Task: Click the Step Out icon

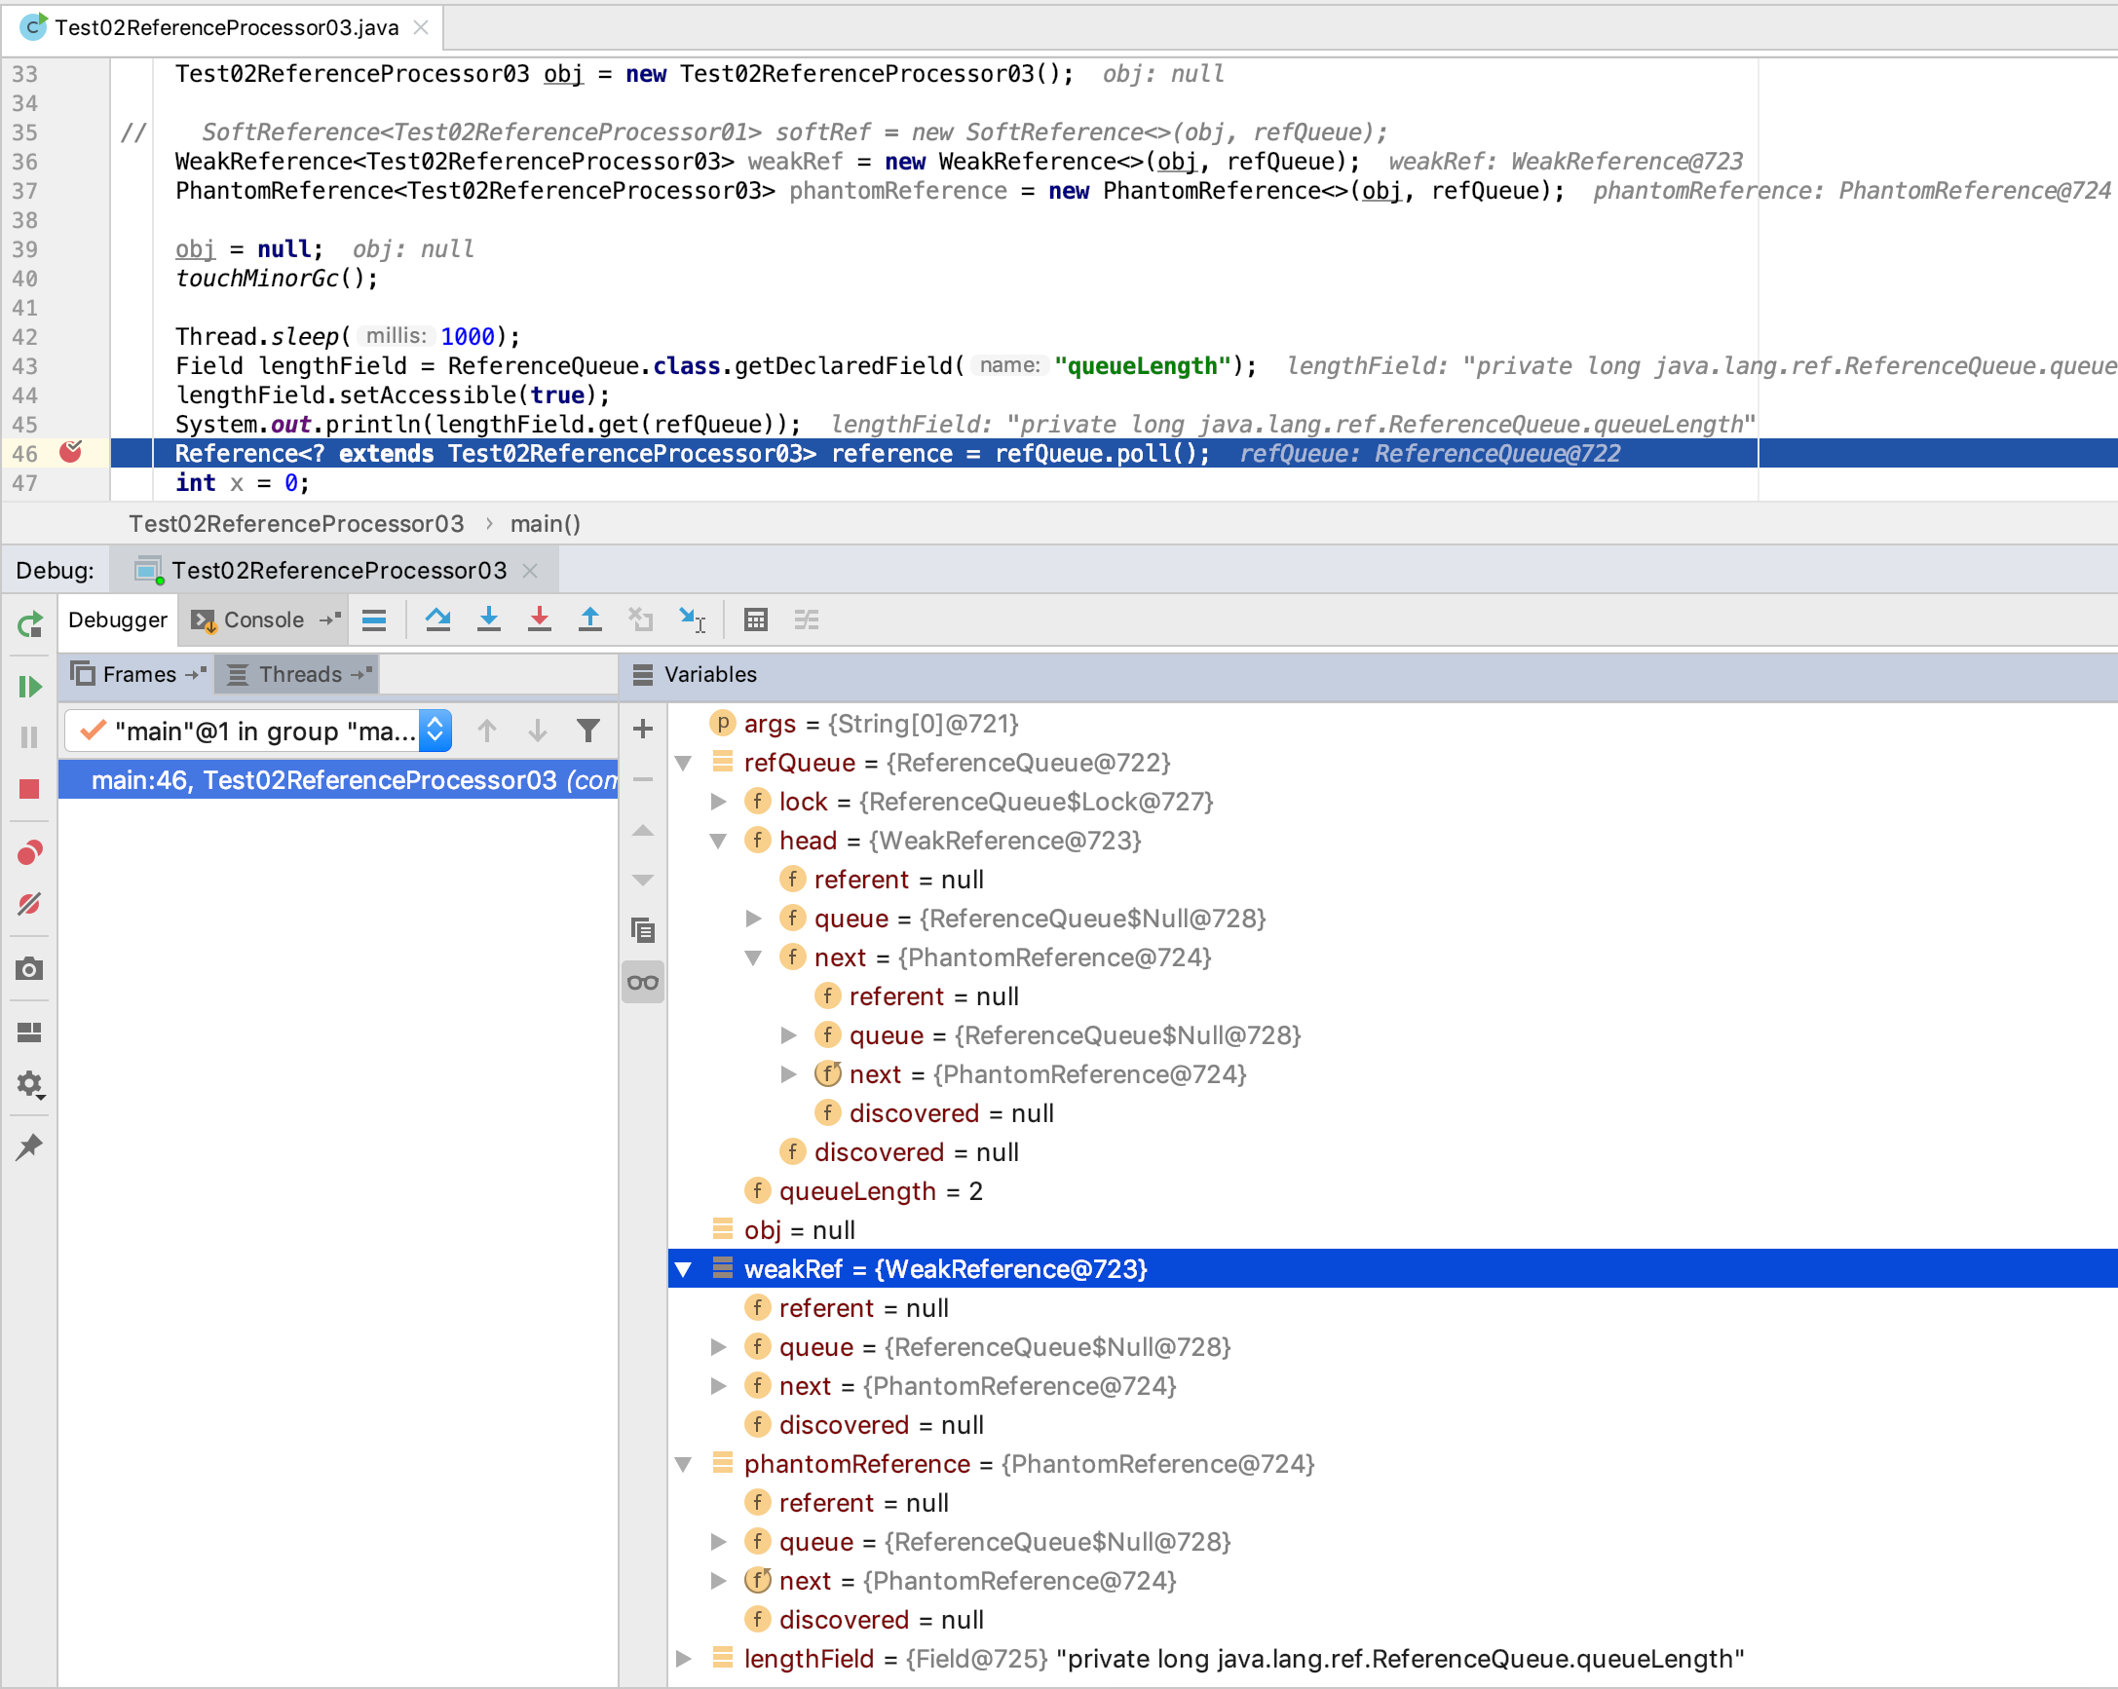Action: point(589,619)
